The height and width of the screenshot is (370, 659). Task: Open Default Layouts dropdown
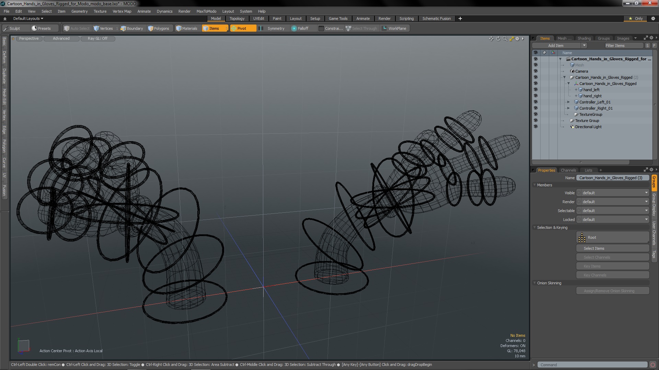(28, 18)
